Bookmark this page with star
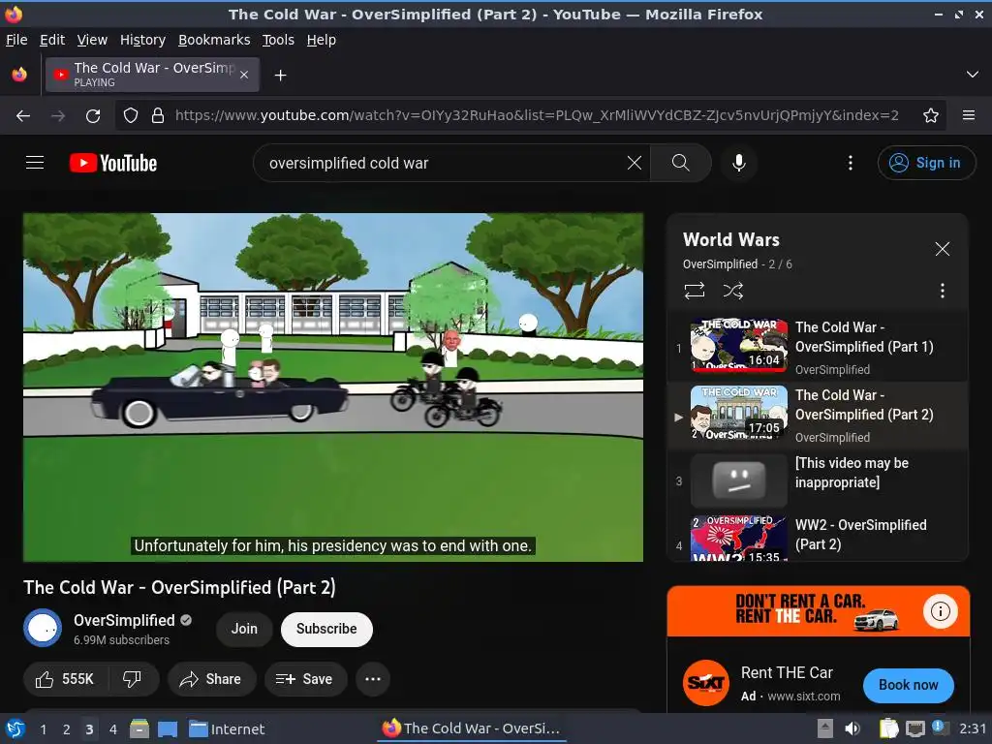 (930, 116)
